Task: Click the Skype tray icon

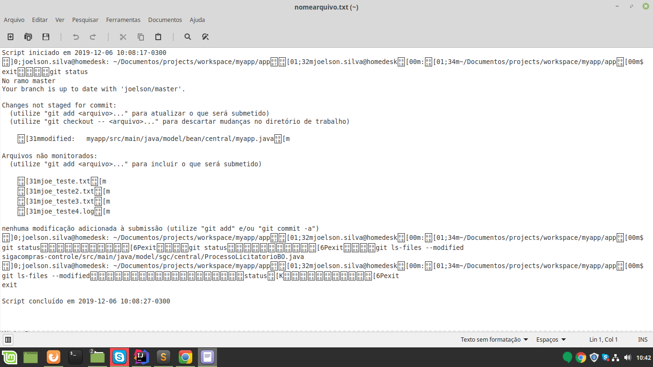Action: pos(605,357)
